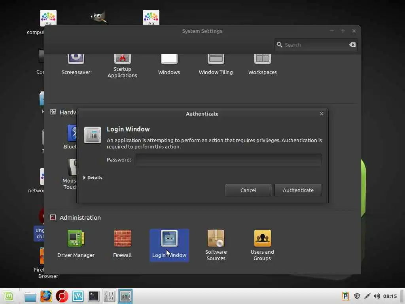
Task: Open the Workspaces settings module
Action: click(263, 65)
